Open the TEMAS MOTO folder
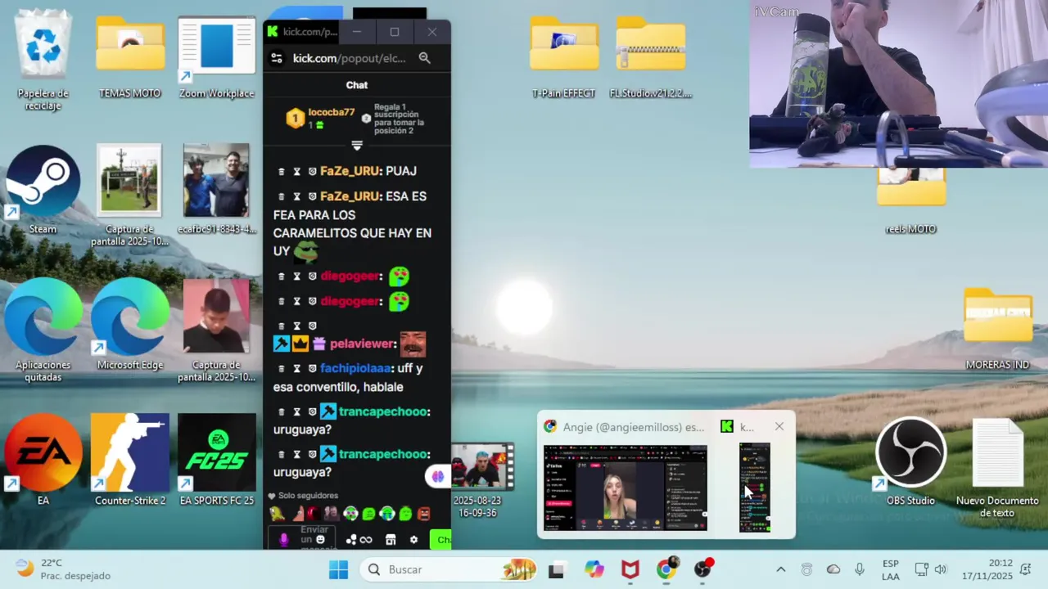The image size is (1048, 589). [130, 57]
